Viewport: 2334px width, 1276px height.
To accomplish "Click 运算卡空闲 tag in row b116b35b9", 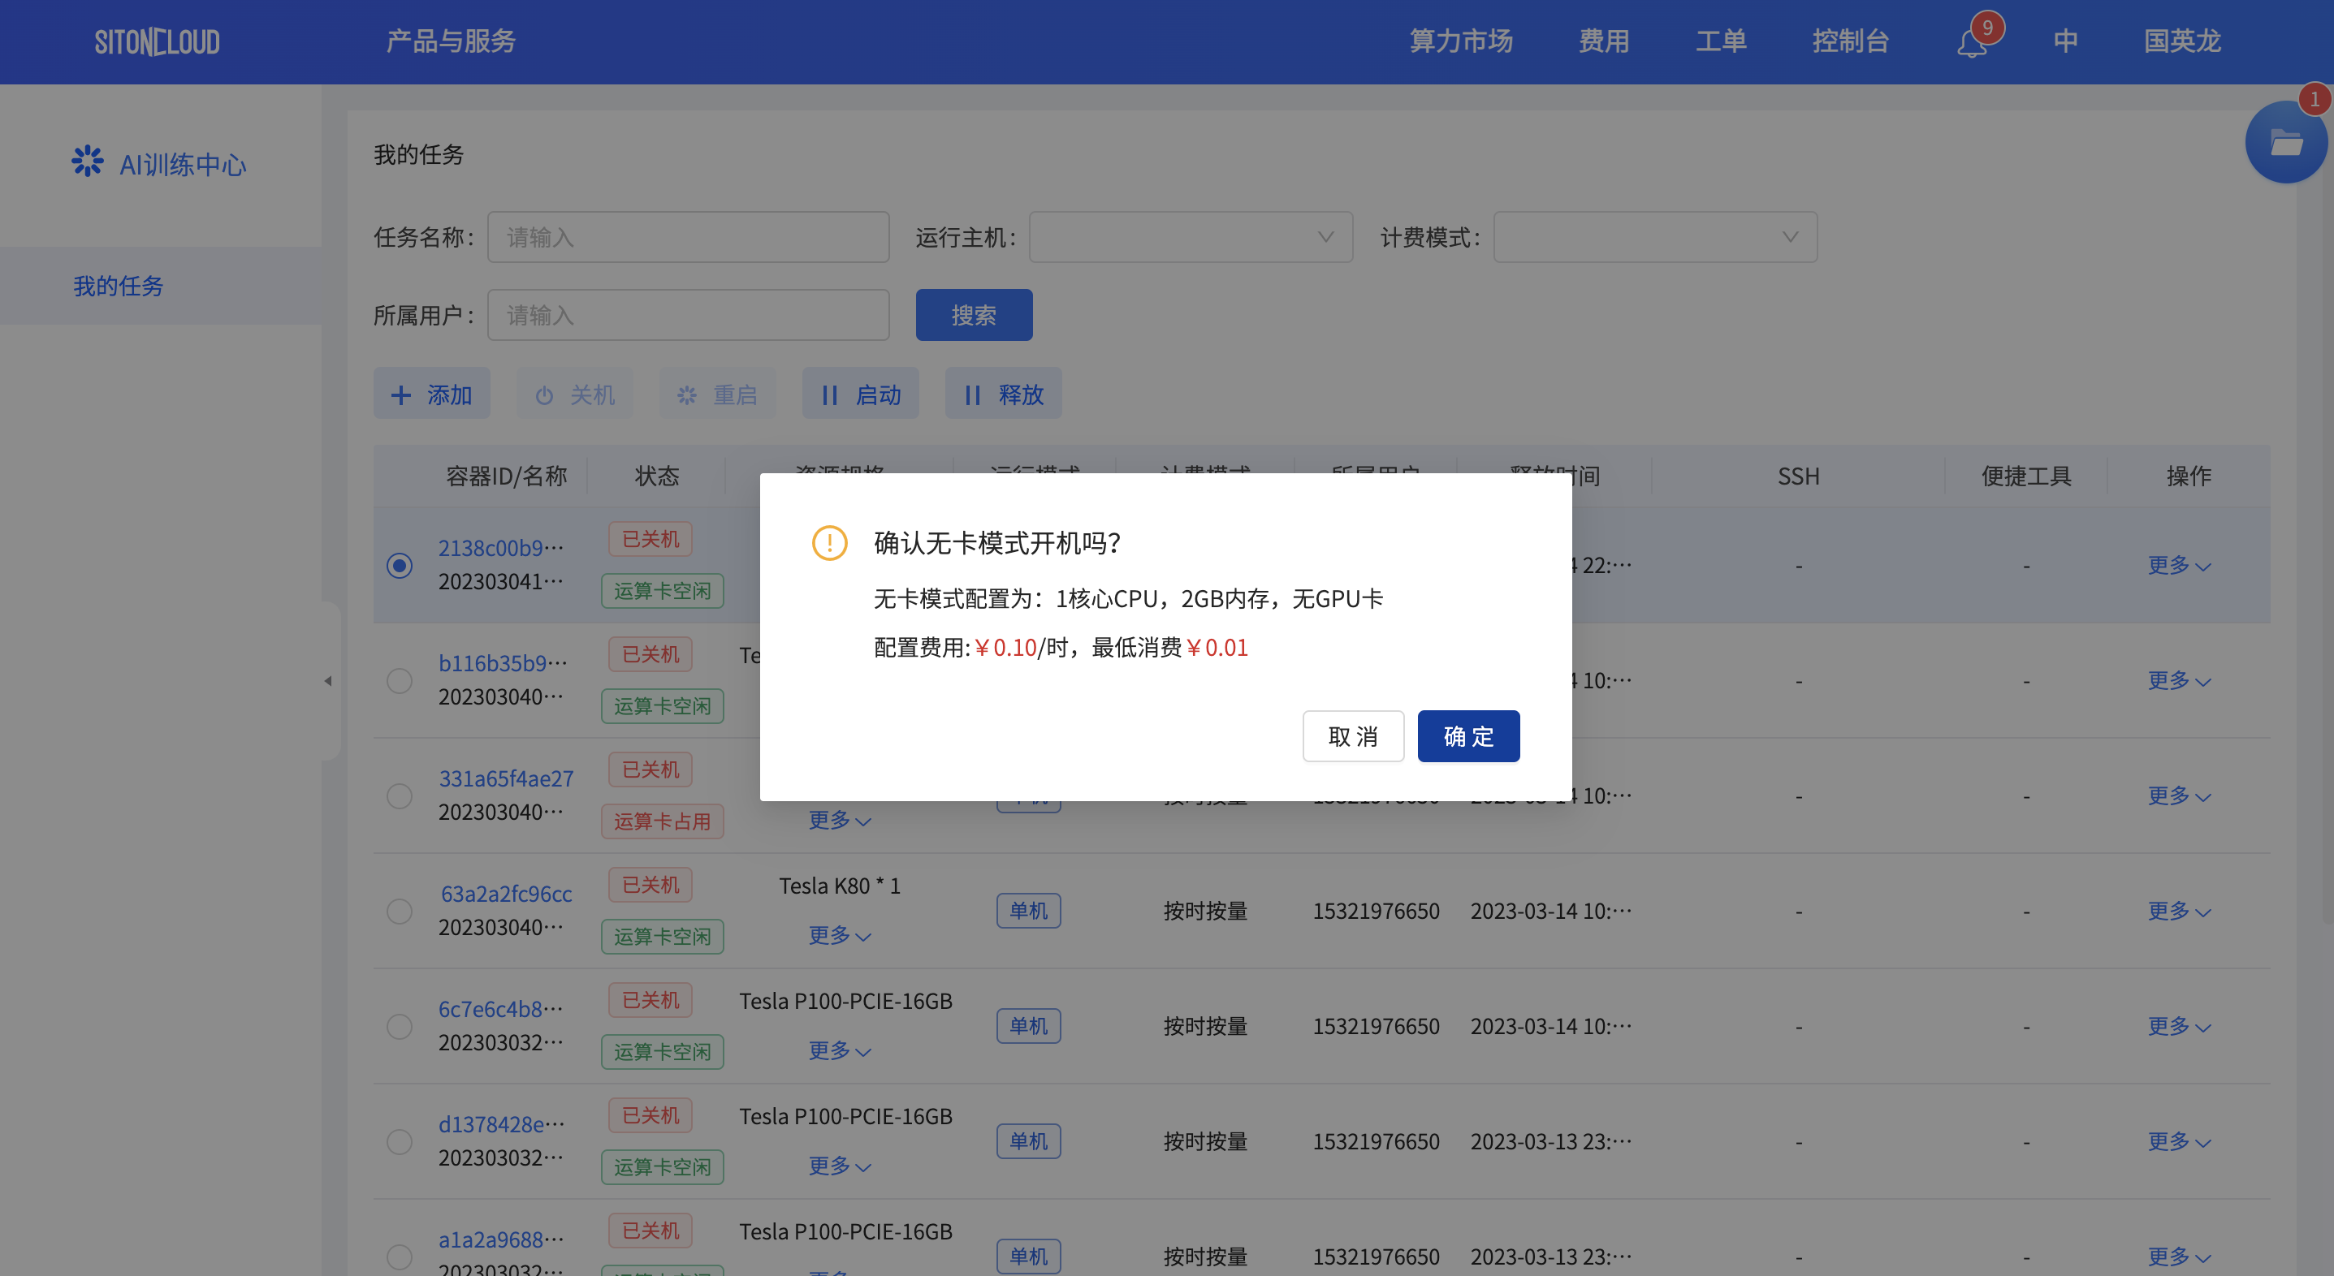I will pos(661,705).
